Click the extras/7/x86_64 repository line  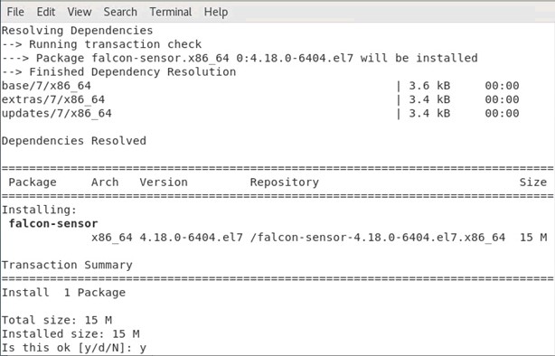pyautogui.click(x=260, y=99)
